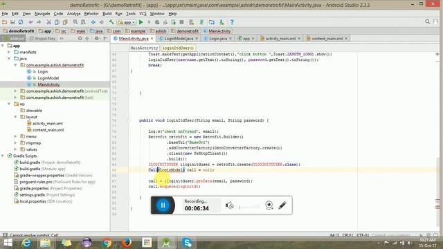Expand the manifests folder node
Image resolution: width=443 pixels, height=249 pixels.
click(x=9, y=52)
